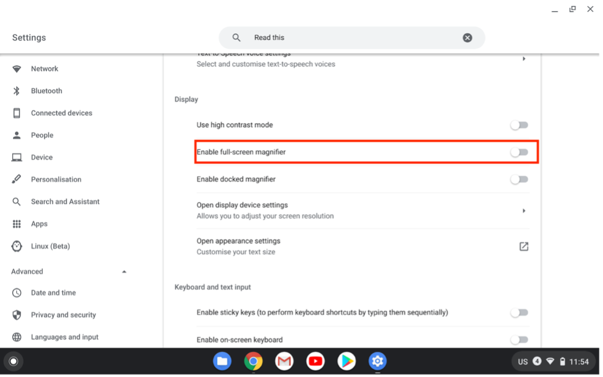Click the Apps grid icon in sidebar

(x=17, y=224)
